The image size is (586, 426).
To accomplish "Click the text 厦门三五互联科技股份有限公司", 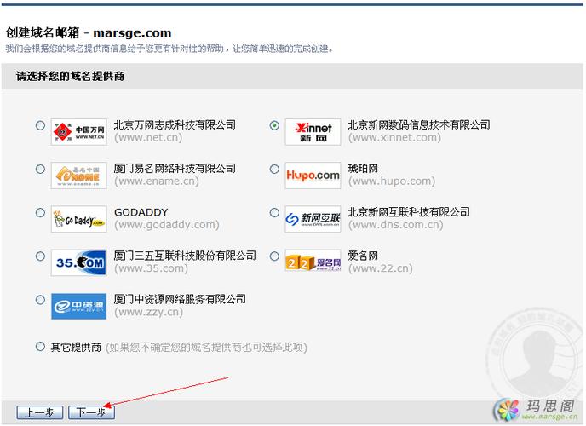I will point(185,256).
